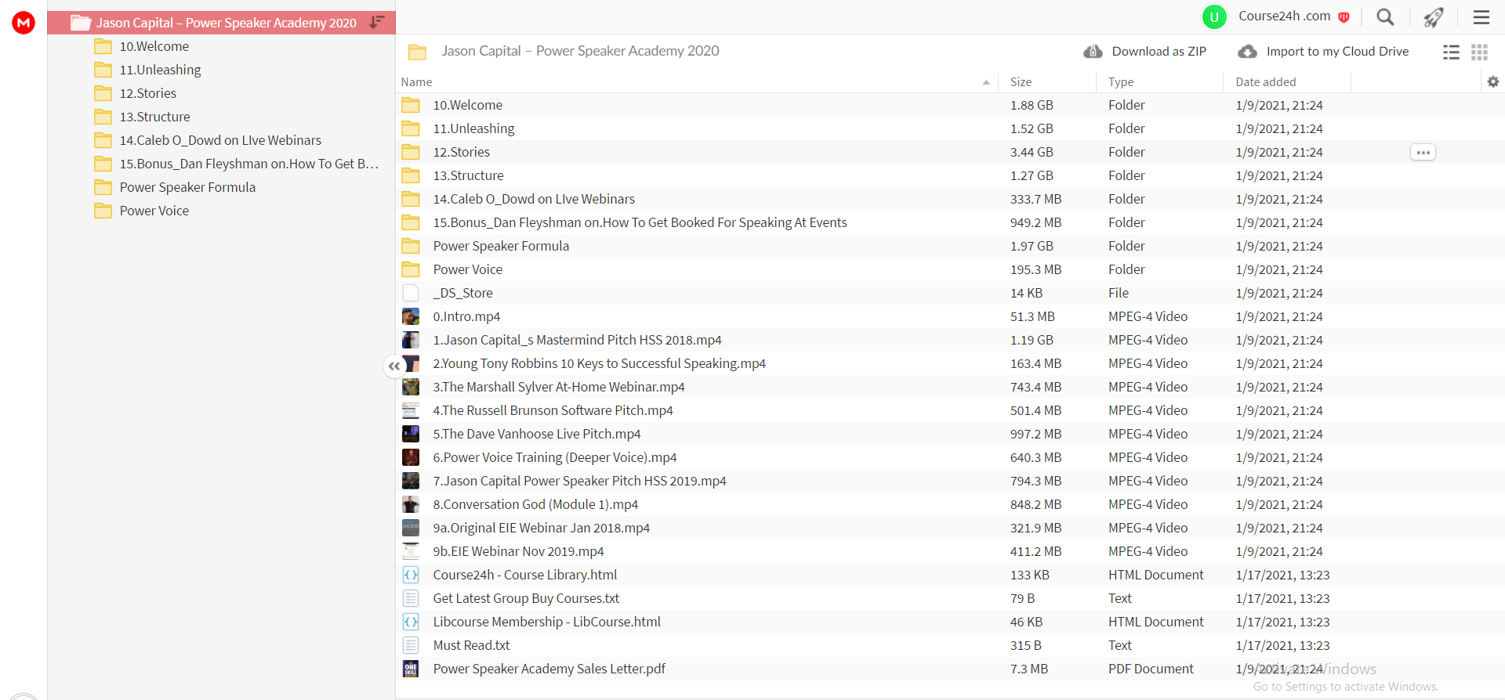Click thumbnail of 6.Power Voice Training video
1505x700 pixels.
(411, 457)
